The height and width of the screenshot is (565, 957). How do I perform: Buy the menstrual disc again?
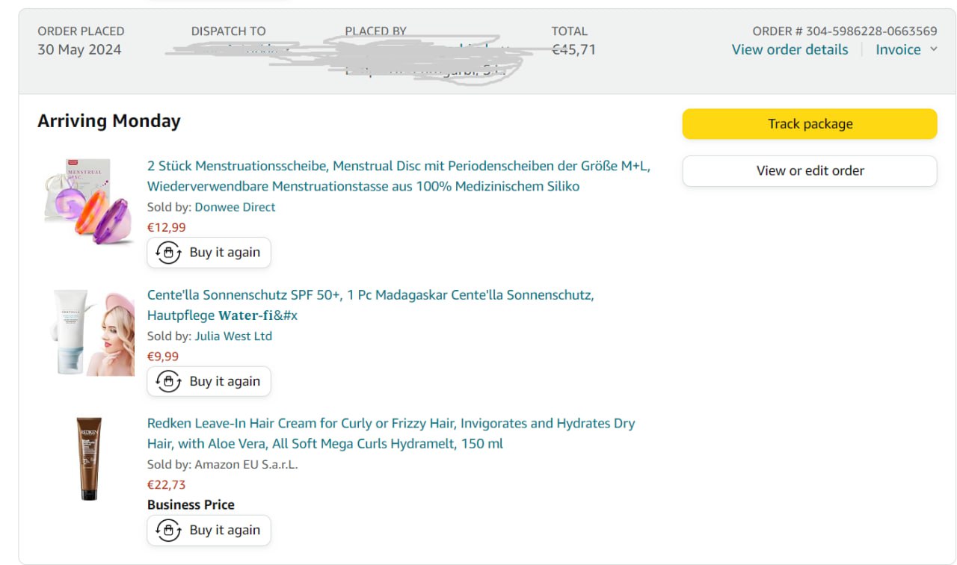point(224,253)
